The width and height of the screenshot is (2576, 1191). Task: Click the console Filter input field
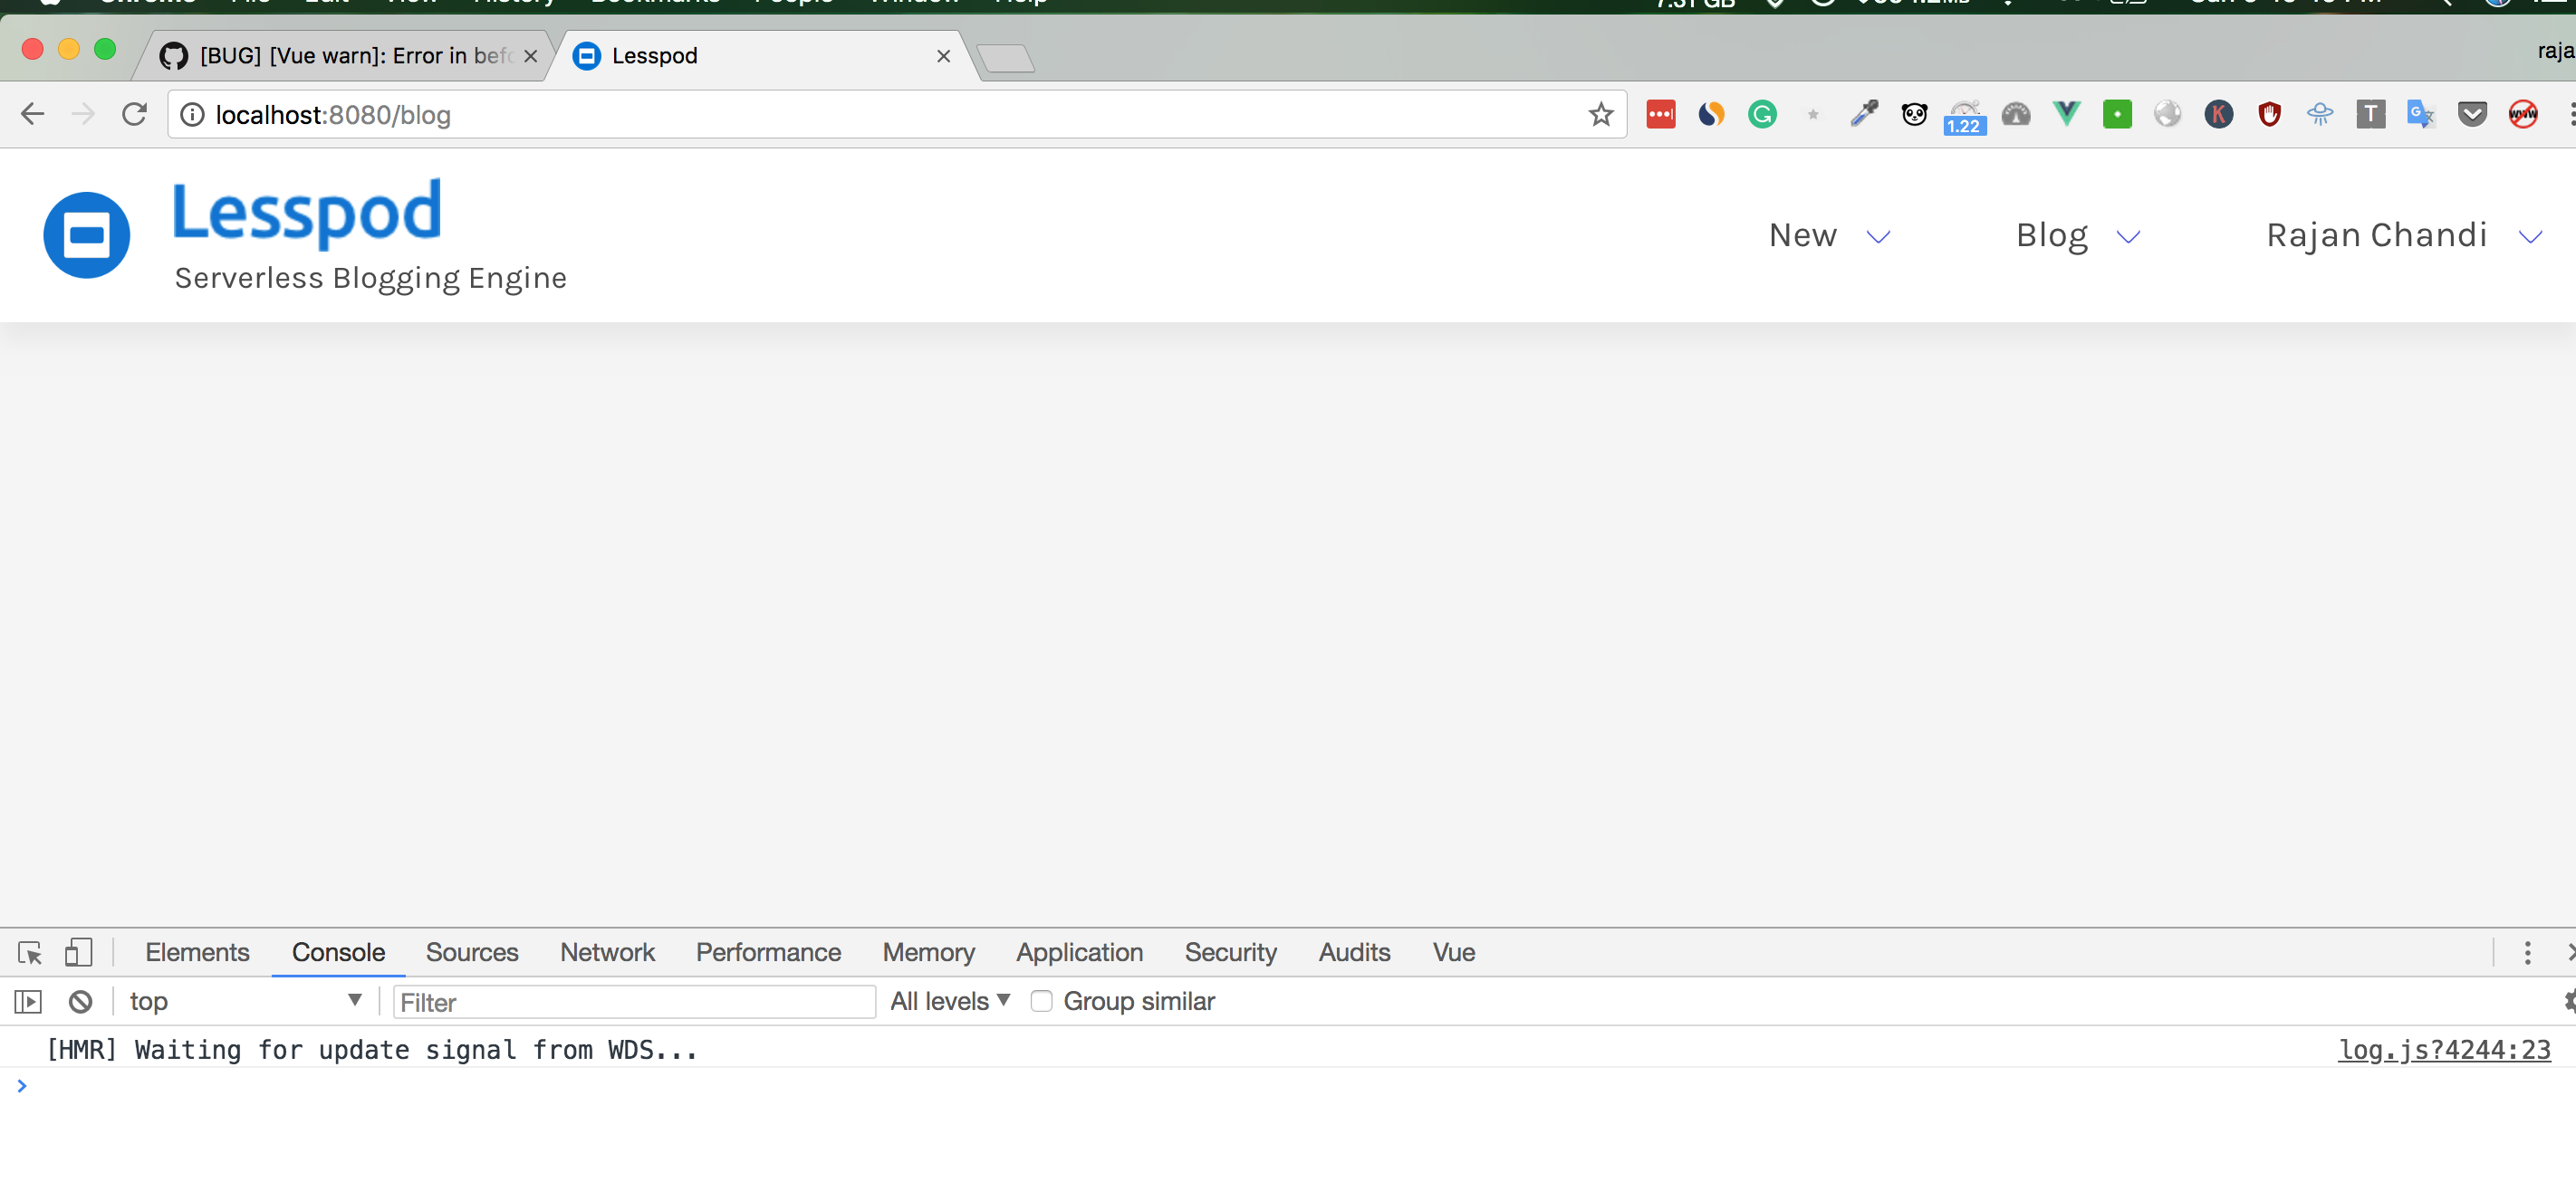[634, 1002]
